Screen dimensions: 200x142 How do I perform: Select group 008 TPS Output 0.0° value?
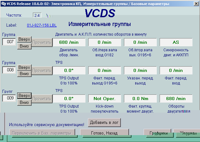pyautogui.click(x=69, y=70)
